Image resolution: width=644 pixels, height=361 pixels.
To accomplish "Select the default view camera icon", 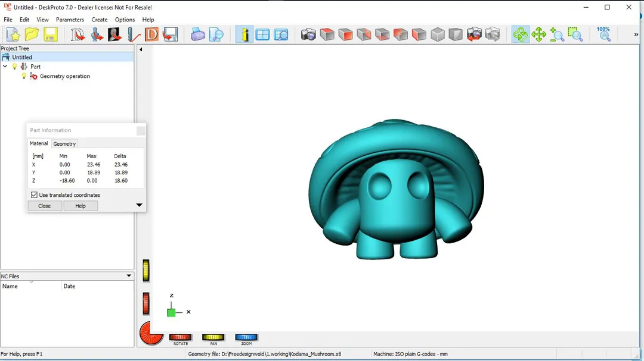I will click(x=308, y=35).
